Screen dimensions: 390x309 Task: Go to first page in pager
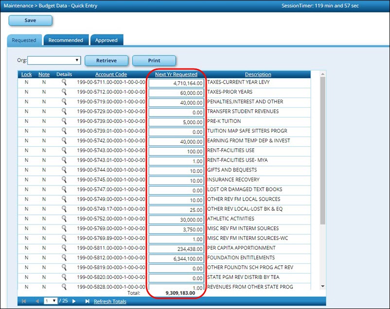tap(24, 301)
